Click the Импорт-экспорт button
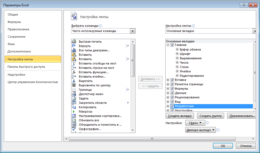The width and height of the screenshot is (260, 153). click(200, 130)
